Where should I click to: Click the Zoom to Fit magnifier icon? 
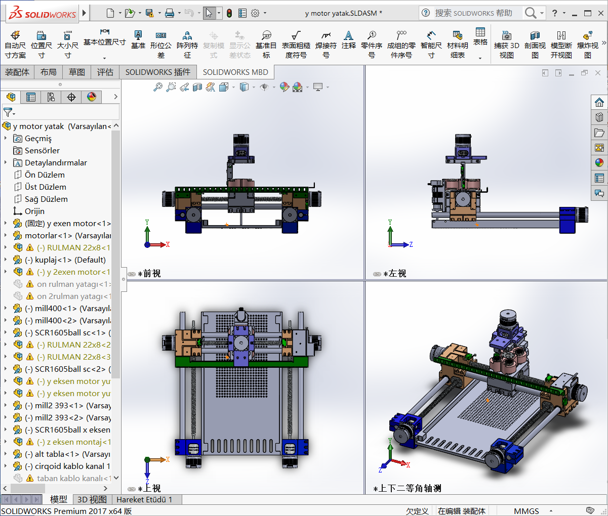(x=158, y=87)
